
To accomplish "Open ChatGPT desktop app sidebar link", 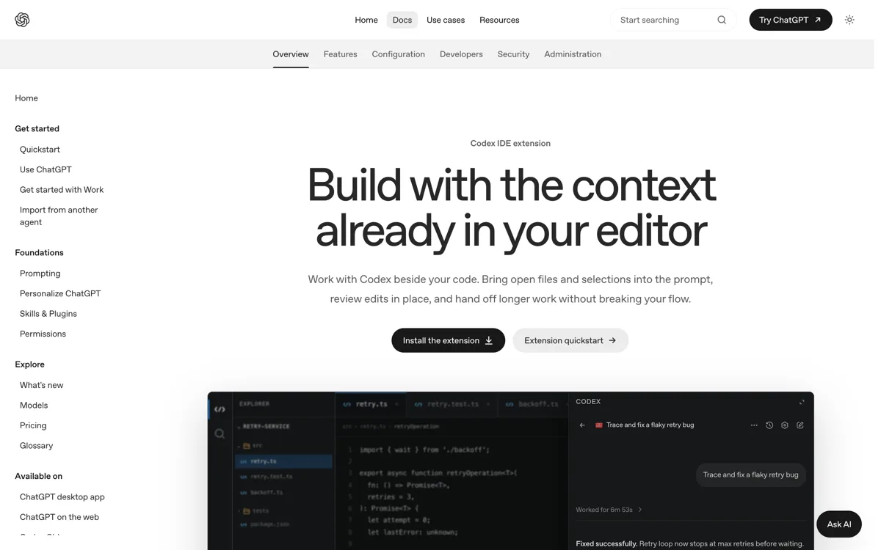I will coord(62,497).
